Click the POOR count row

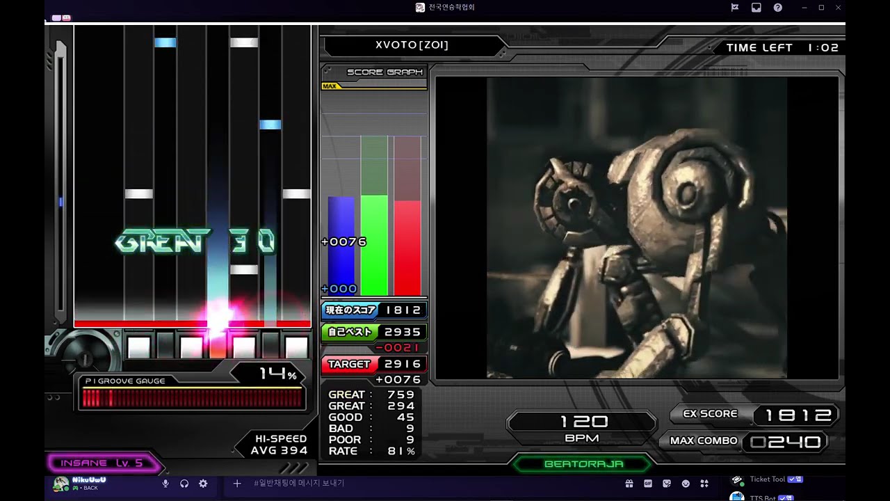point(372,440)
